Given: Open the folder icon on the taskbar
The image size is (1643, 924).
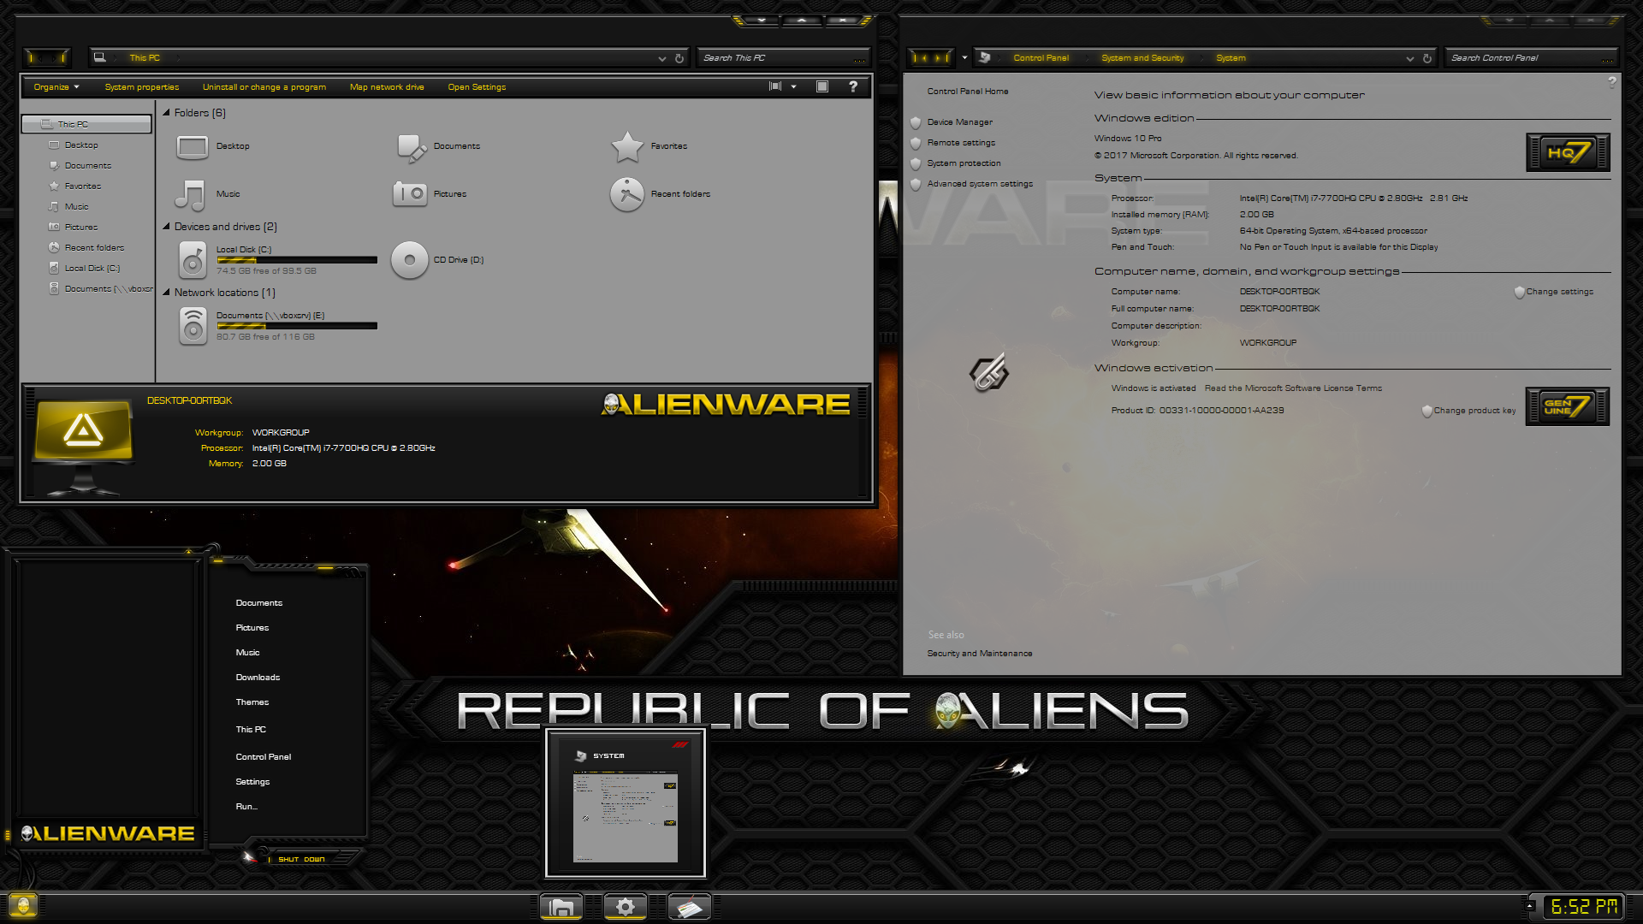Looking at the screenshot, I should (561, 905).
